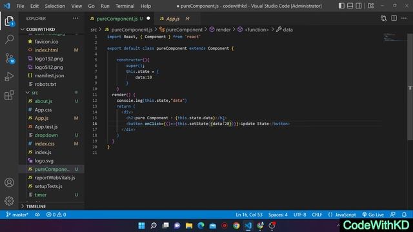Click the status bar eye icon next to master
This screenshot has width=413, height=232.
pyautogui.click(x=37, y=215)
